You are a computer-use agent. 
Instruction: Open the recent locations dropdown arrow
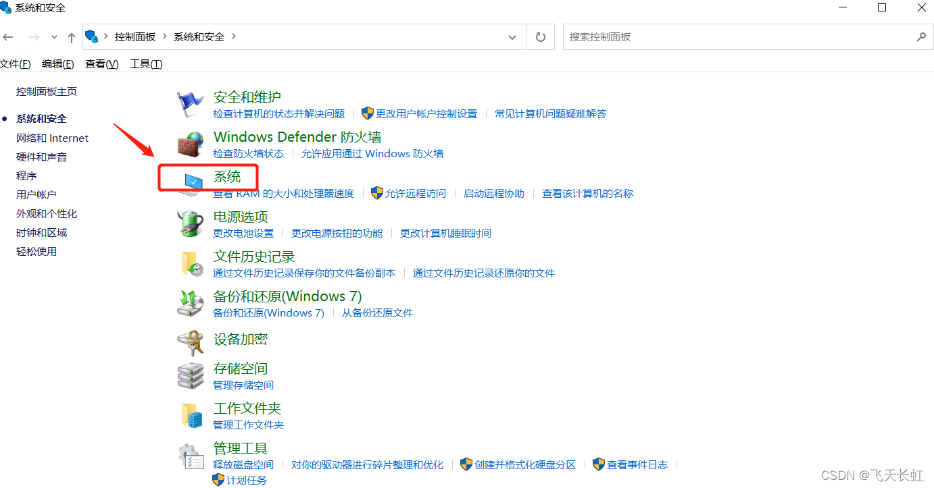55,37
